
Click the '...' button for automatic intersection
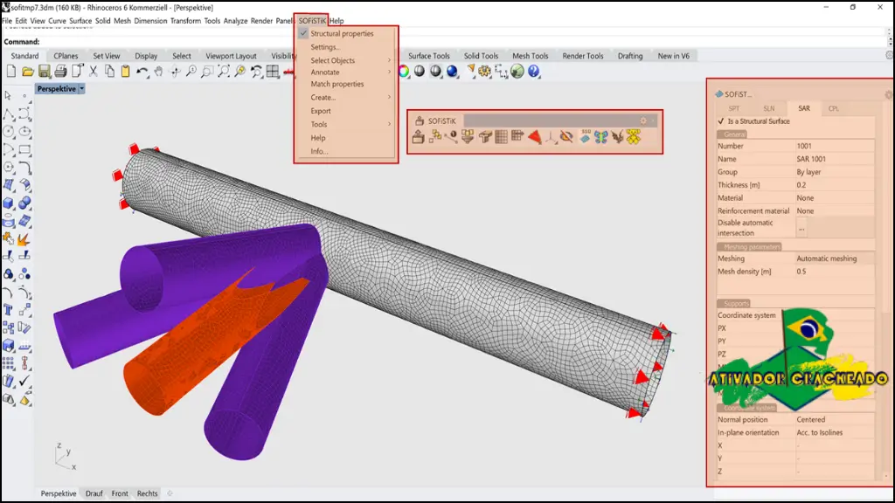802,228
